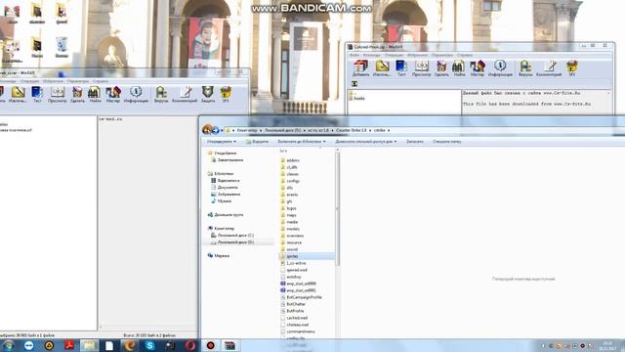Click New folder button in Explorer toolbar
Image resolution: width=625 pixels, height=352 pixels.
[447, 142]
